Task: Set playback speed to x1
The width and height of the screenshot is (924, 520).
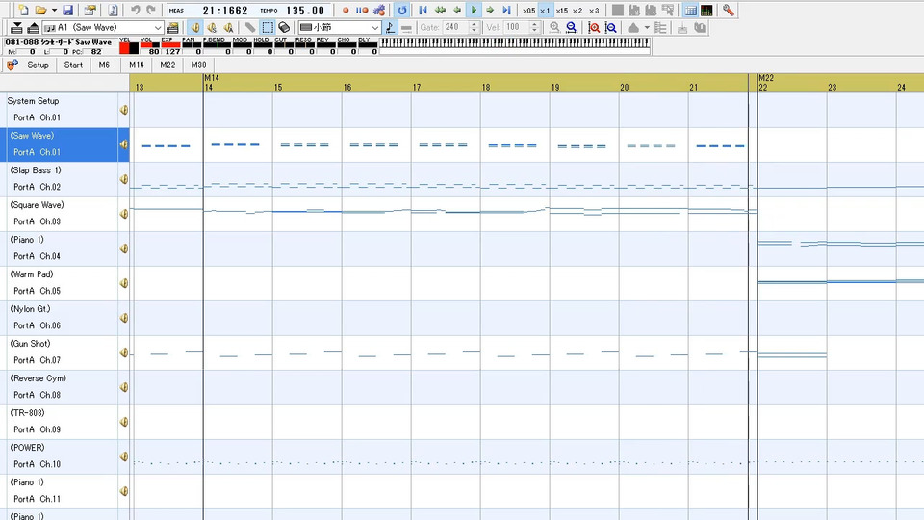Action: [x=545, y=11]
